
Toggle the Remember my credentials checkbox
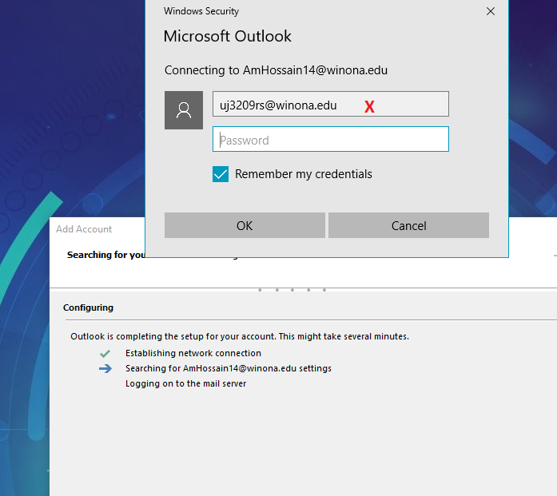pos(221,174)
